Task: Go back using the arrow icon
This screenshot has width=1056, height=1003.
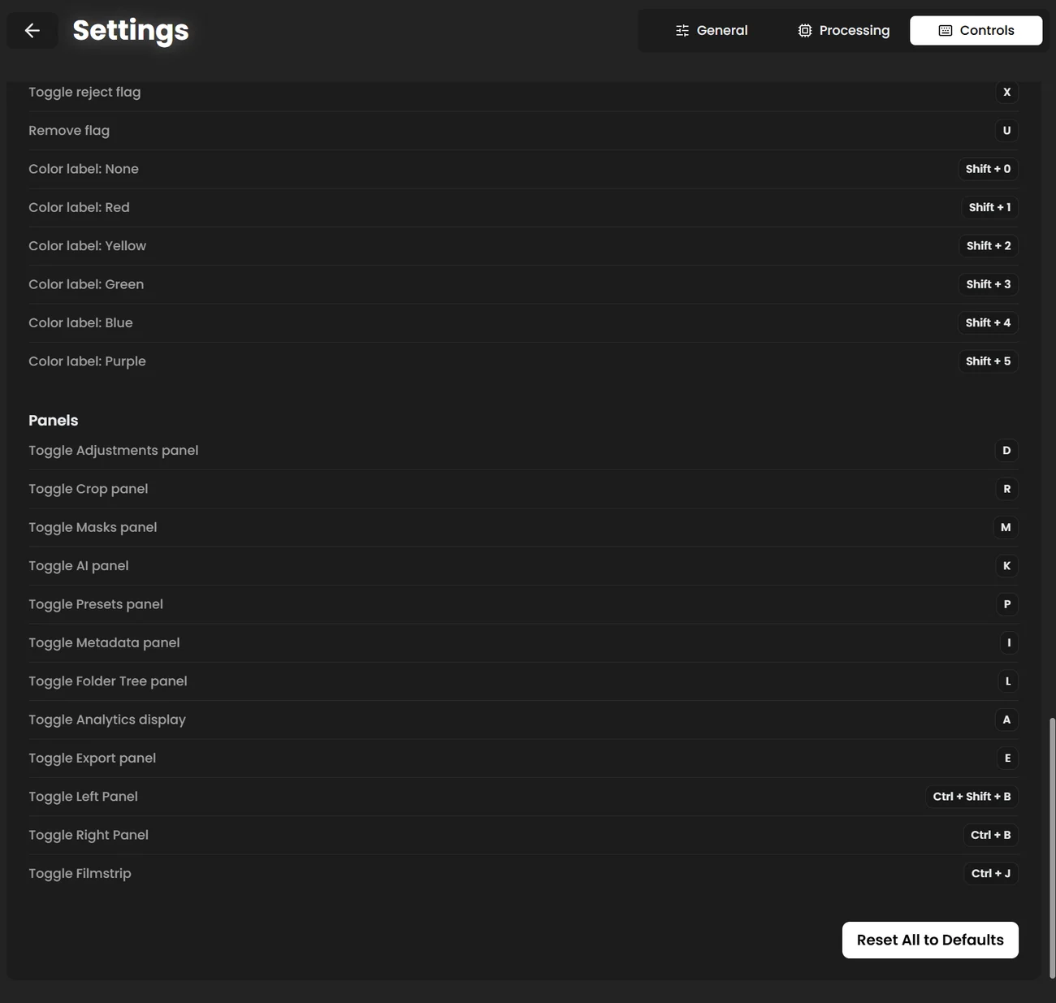Action: [32, 31]
